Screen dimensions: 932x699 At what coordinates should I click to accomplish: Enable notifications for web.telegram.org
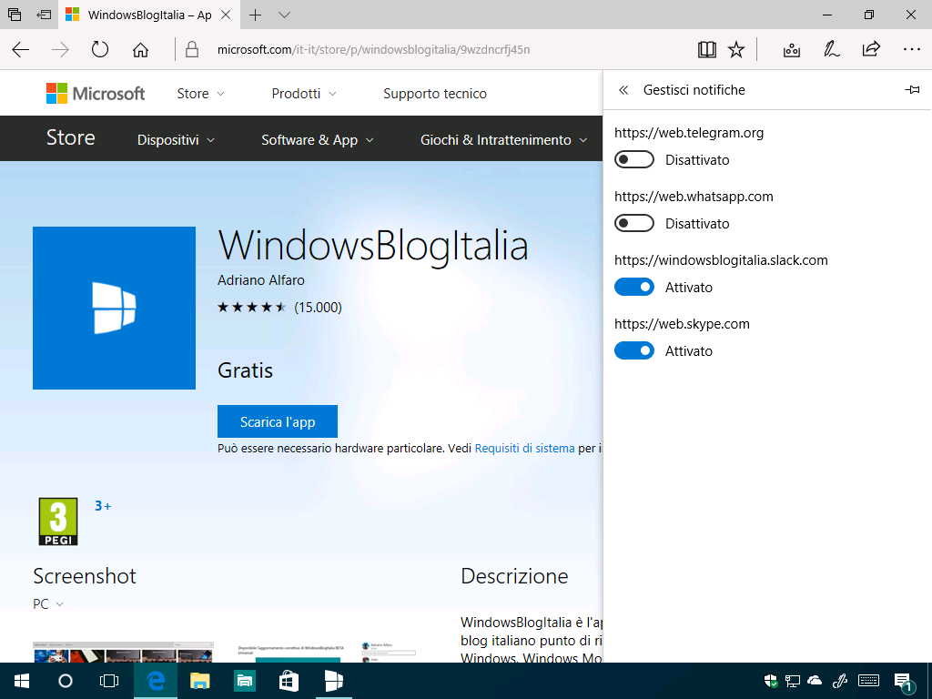tap(634, 160)
